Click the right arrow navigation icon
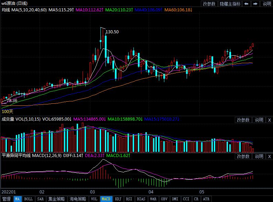Viewport: 273px width, 202px height. tap(255, 4)
